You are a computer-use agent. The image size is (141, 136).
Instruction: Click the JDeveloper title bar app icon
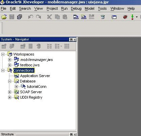pyautogui.click(x=3, y=2)
